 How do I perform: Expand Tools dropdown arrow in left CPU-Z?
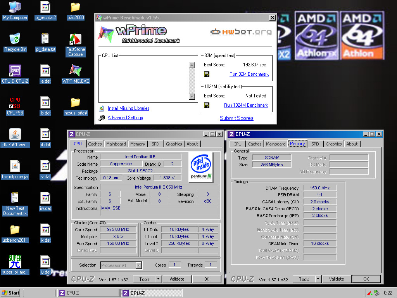[158, 279]
